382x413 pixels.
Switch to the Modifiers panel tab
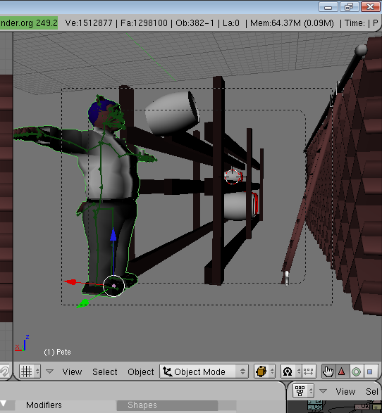[44, 405]
